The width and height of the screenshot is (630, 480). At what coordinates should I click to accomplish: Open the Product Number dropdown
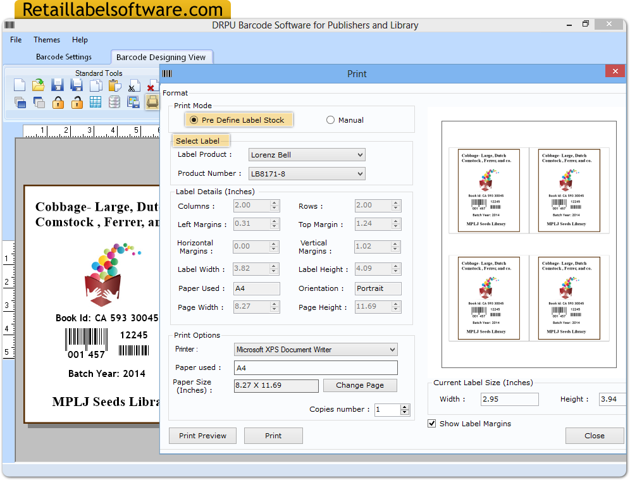tap(307, 173)
